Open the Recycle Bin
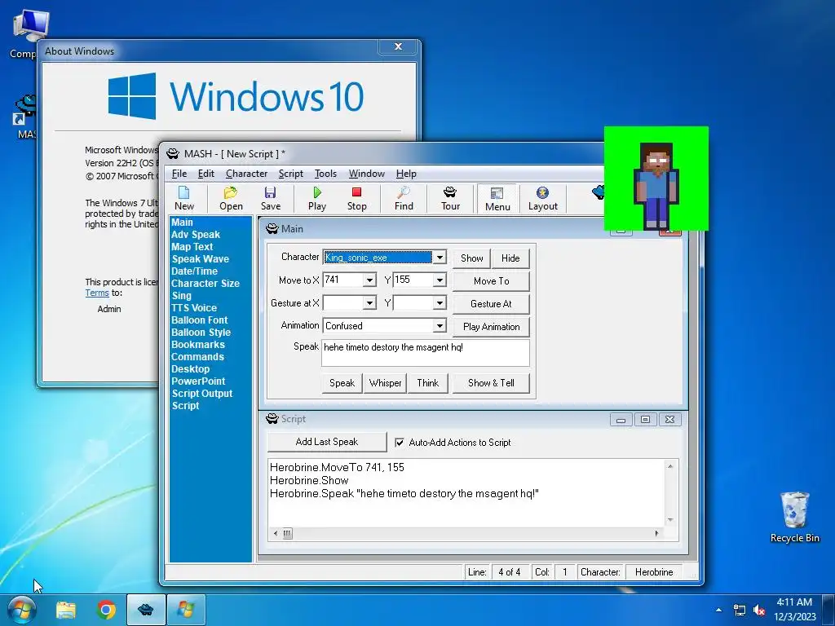Screen dimensions: 835x626 coord(794,517)
